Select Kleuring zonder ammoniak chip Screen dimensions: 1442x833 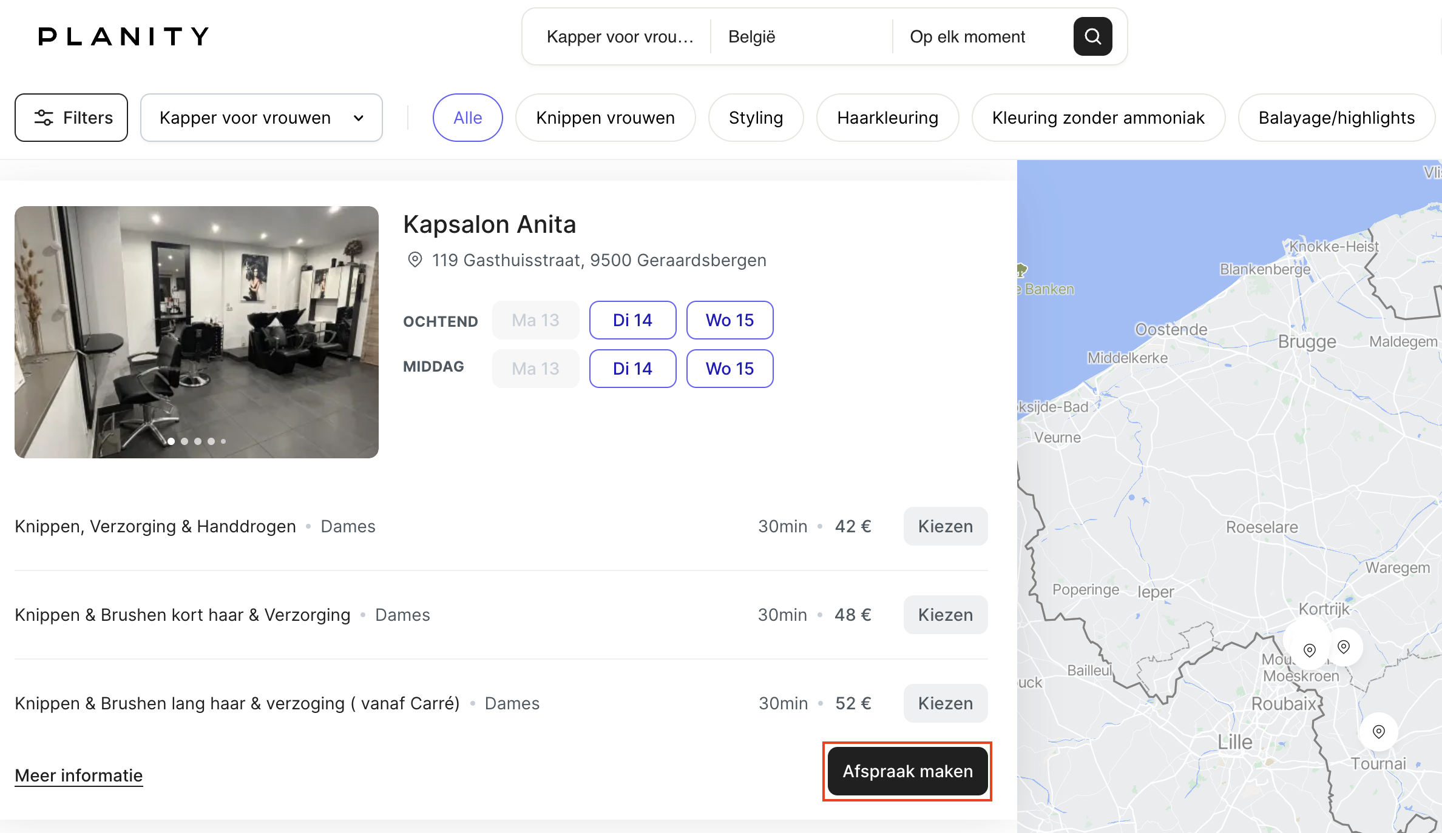point(1098,118)
